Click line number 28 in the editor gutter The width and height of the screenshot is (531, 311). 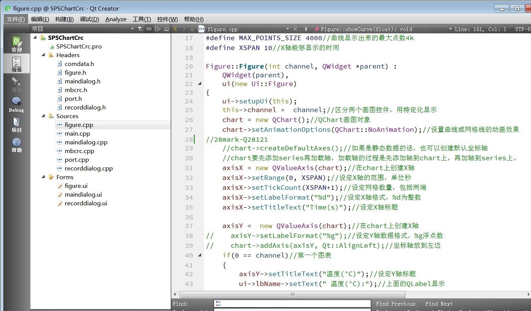(x=189, y=139)
